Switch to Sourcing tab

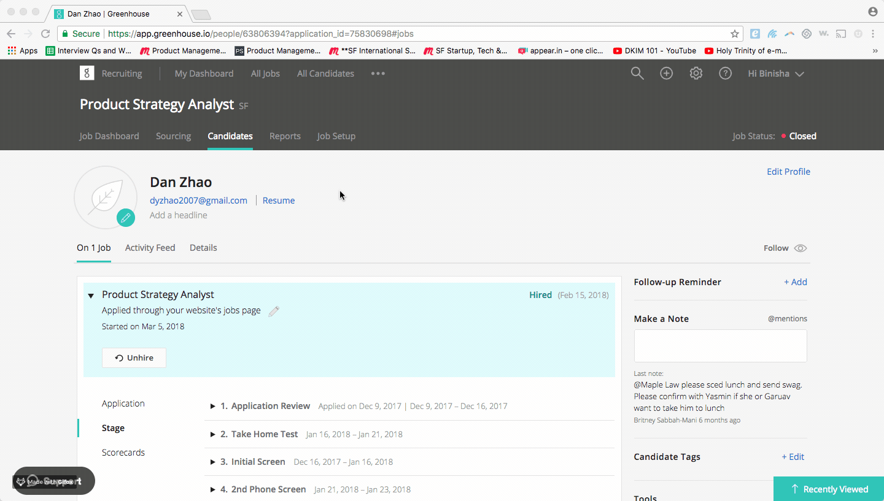pos(173,136)
